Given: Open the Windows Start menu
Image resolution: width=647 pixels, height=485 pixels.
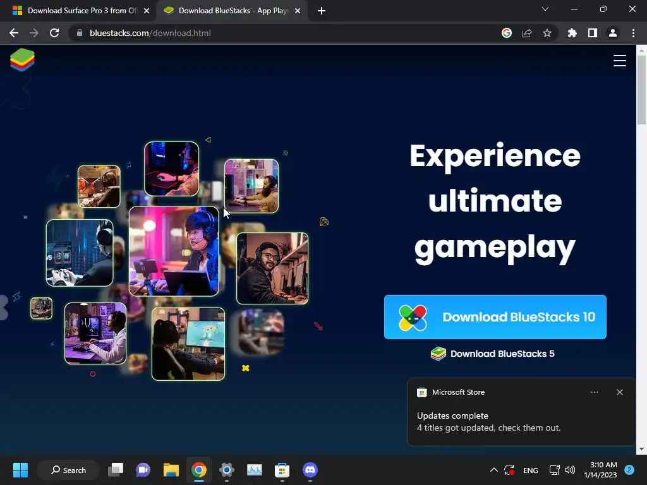Looking at the screenshot, I should coord(20,470).
